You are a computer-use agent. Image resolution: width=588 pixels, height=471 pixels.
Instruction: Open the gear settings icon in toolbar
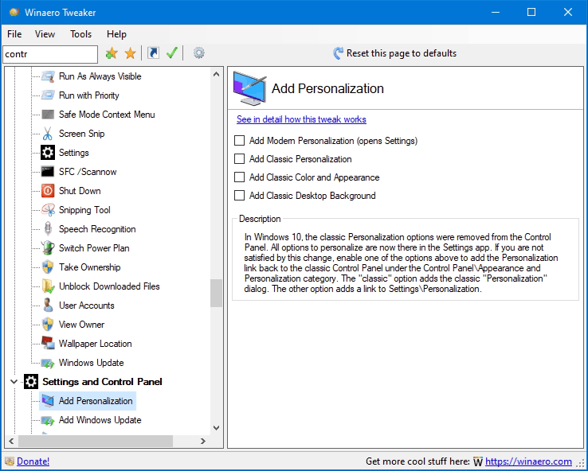click(198, 53)
